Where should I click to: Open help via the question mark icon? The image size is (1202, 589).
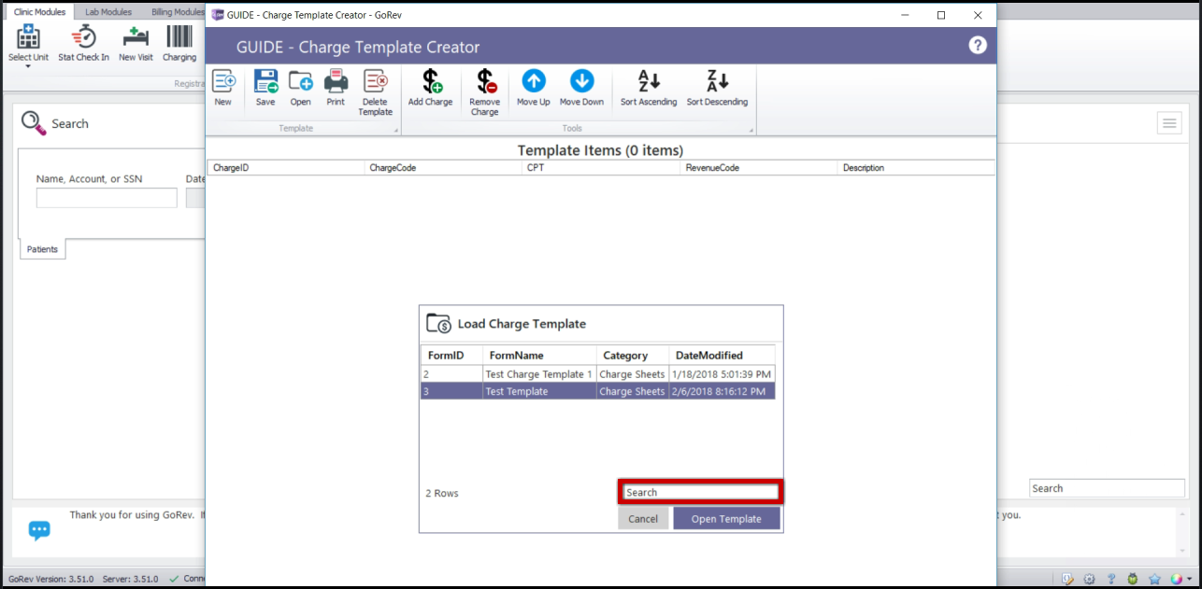pyautogui.click(x=978, y=45)
